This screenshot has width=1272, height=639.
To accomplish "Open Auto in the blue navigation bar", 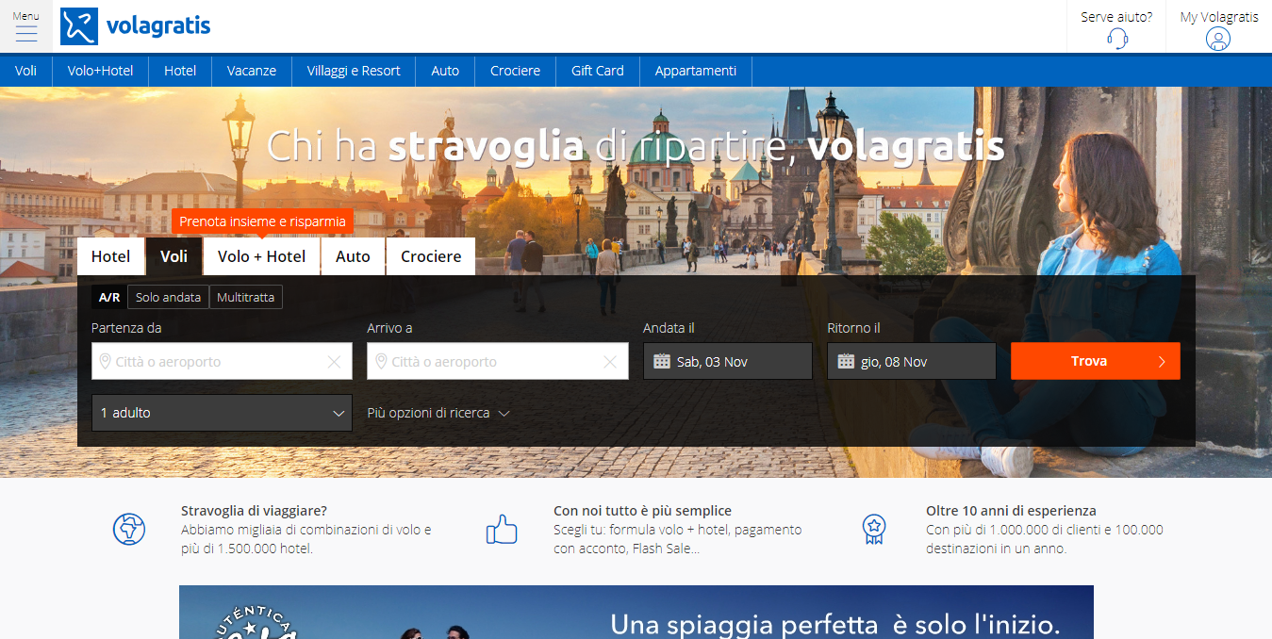I will [445, 71].
